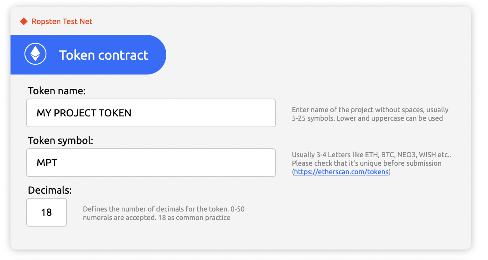Click the "Token name:" label
The height and width of the screenshot is (260, 488).
[x=57, y=91]
